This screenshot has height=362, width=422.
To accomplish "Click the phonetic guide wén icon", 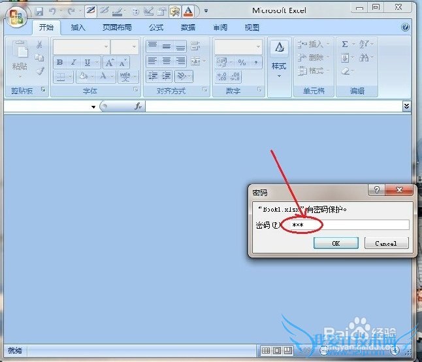I will coord(125,76).
